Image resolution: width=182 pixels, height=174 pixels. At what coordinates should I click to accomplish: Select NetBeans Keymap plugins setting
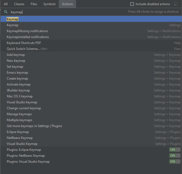point(91,138)
